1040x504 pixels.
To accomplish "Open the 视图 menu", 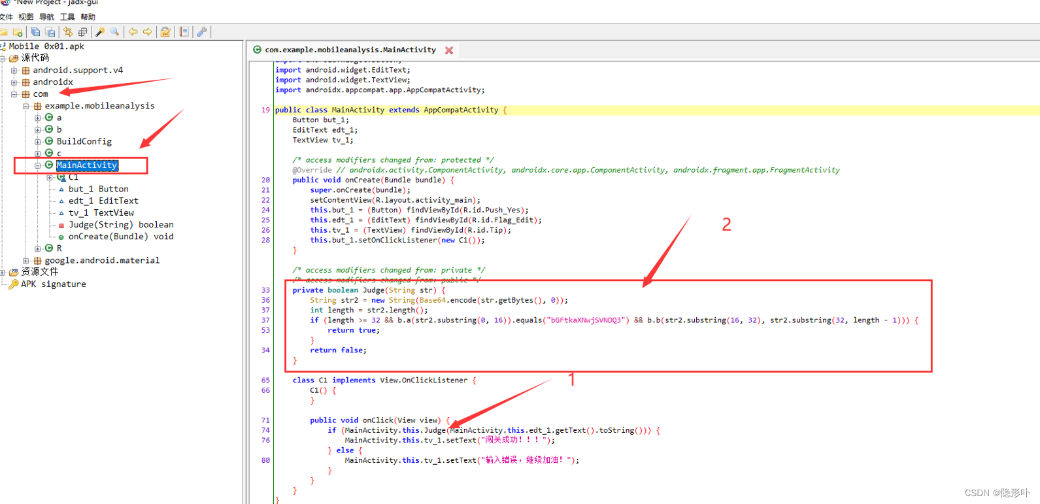I will pos(25,17).
